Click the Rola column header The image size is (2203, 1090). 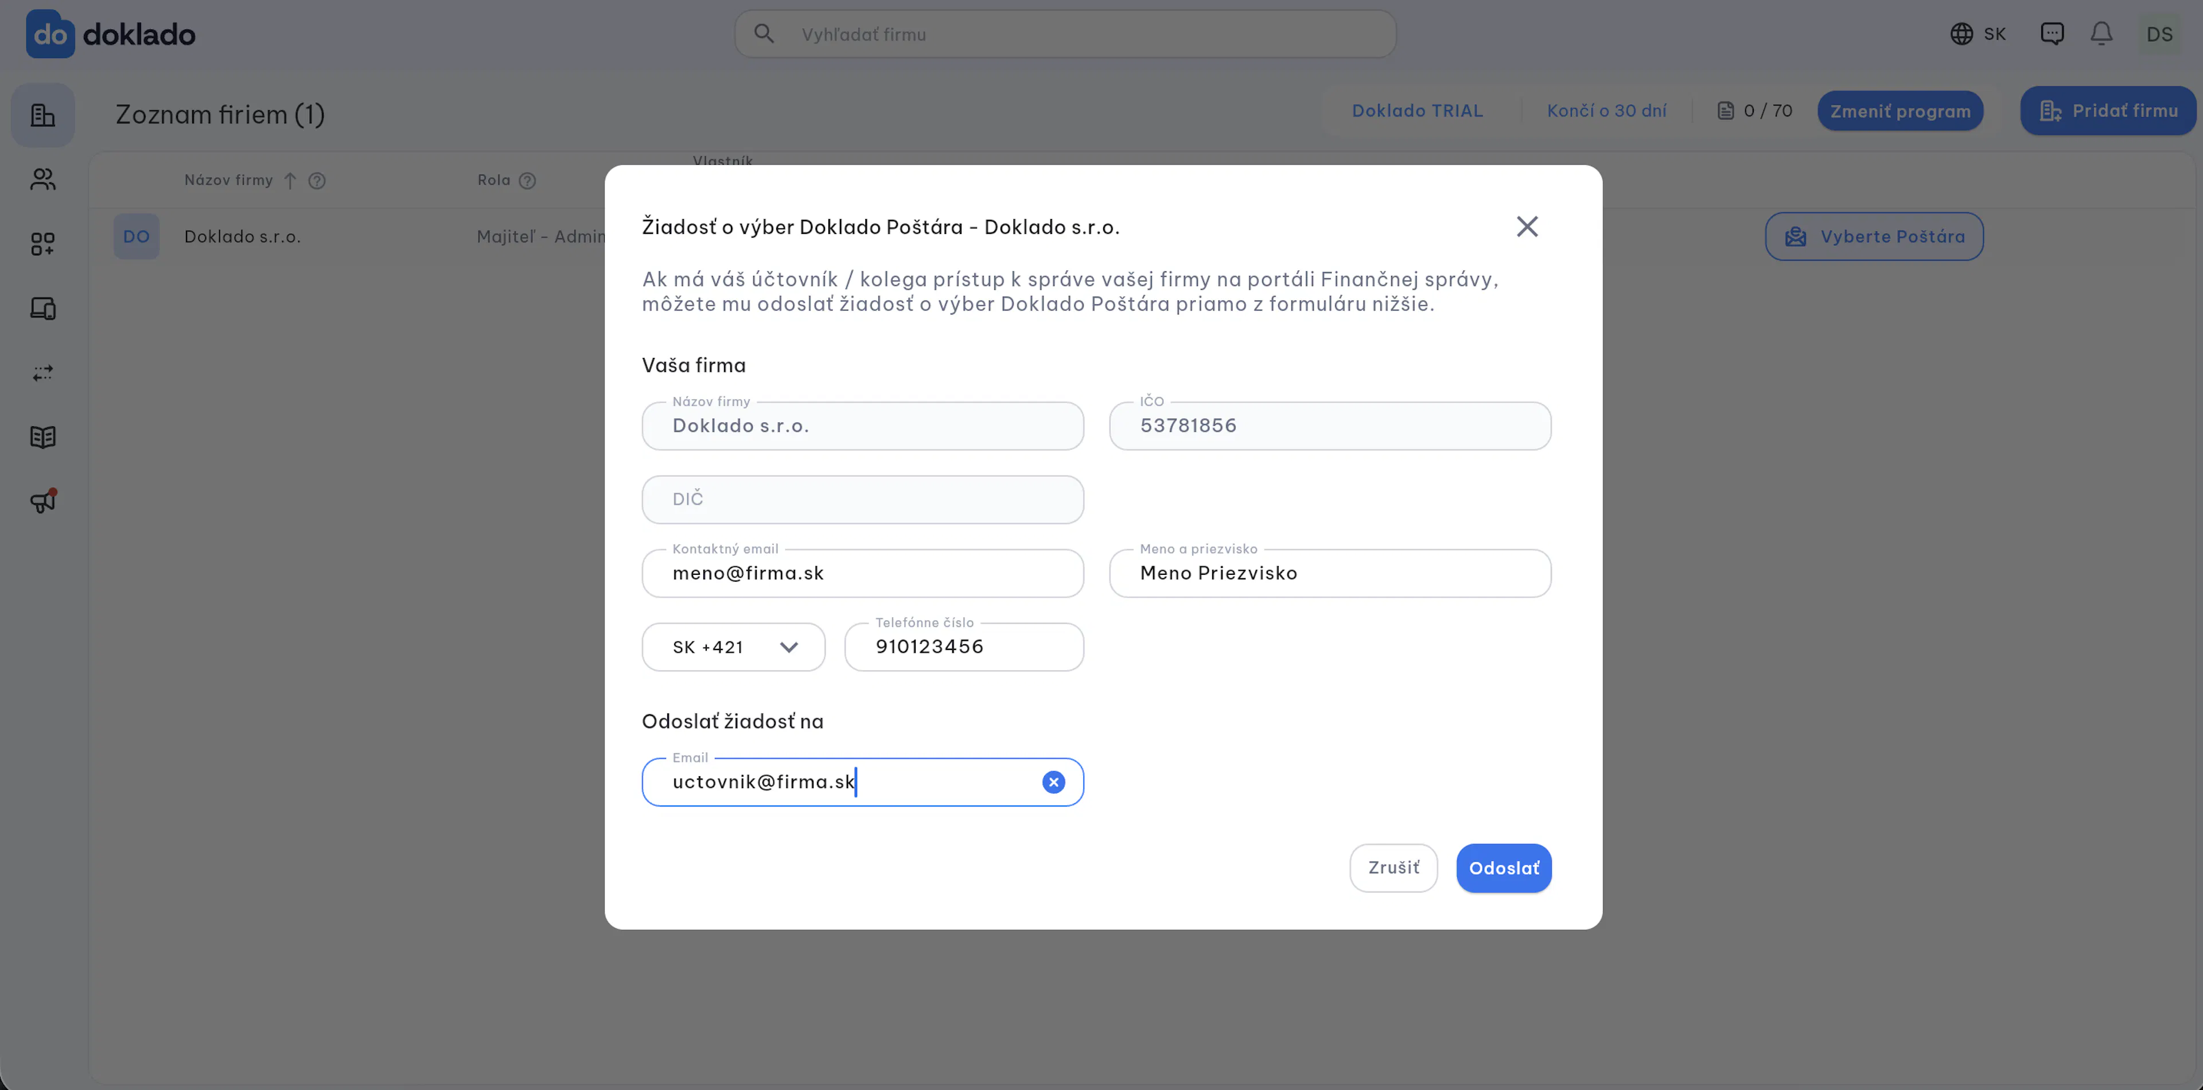click(x=493, y=180)
